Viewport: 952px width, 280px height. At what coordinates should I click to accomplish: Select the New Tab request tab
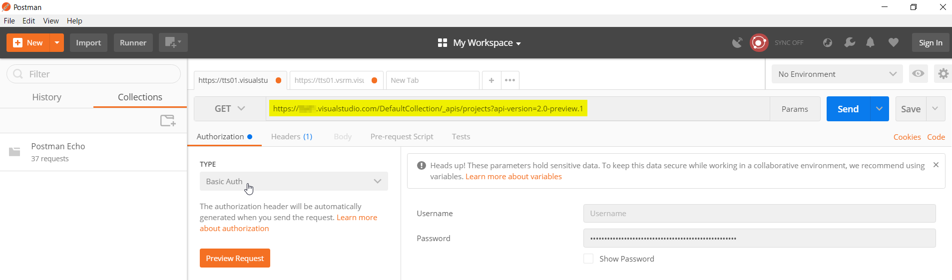click(x=433, y=80)
